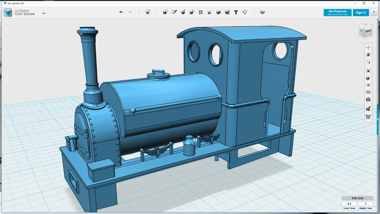Select the Text tool
380x214 pixels.
pos(236,12)
